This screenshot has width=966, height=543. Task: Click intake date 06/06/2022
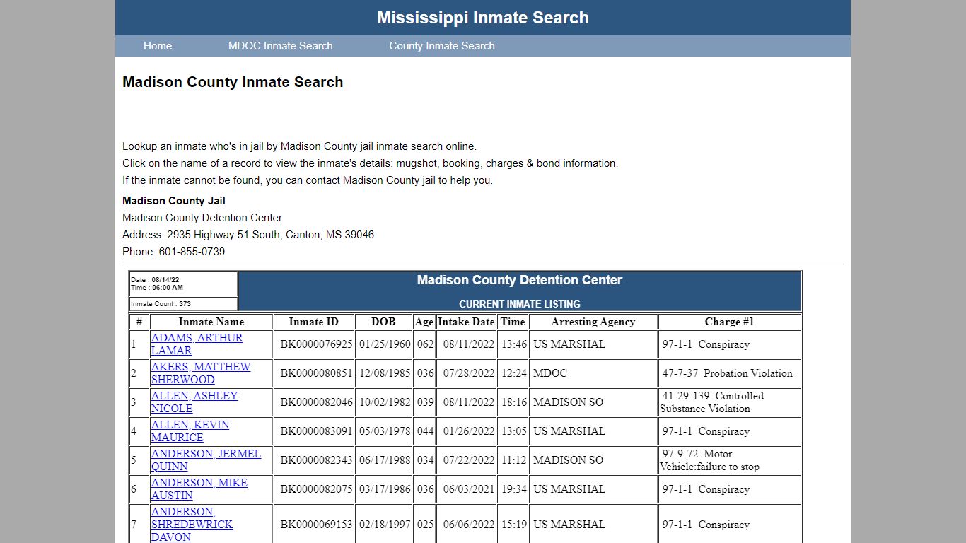tap(469, 525)
